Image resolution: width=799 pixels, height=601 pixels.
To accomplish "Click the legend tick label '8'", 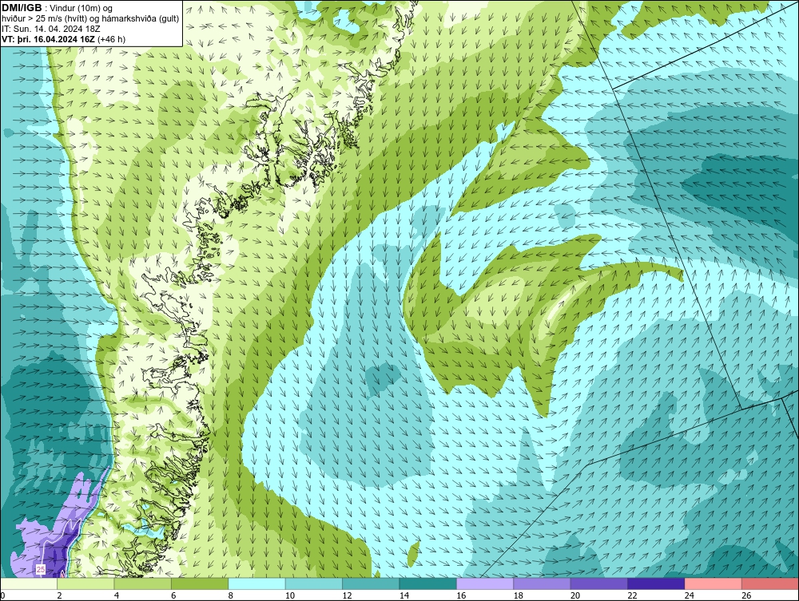I will pos(231,595).
